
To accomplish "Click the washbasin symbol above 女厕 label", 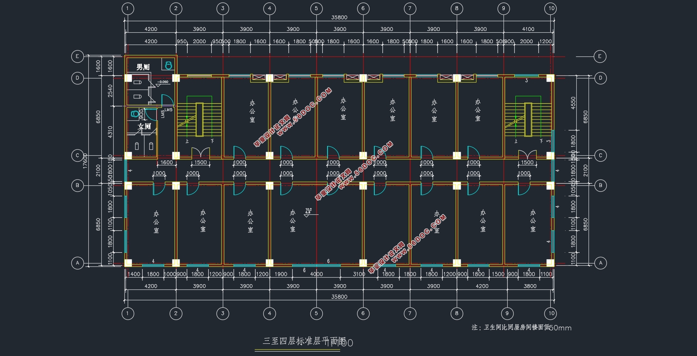I will [134, 114].
